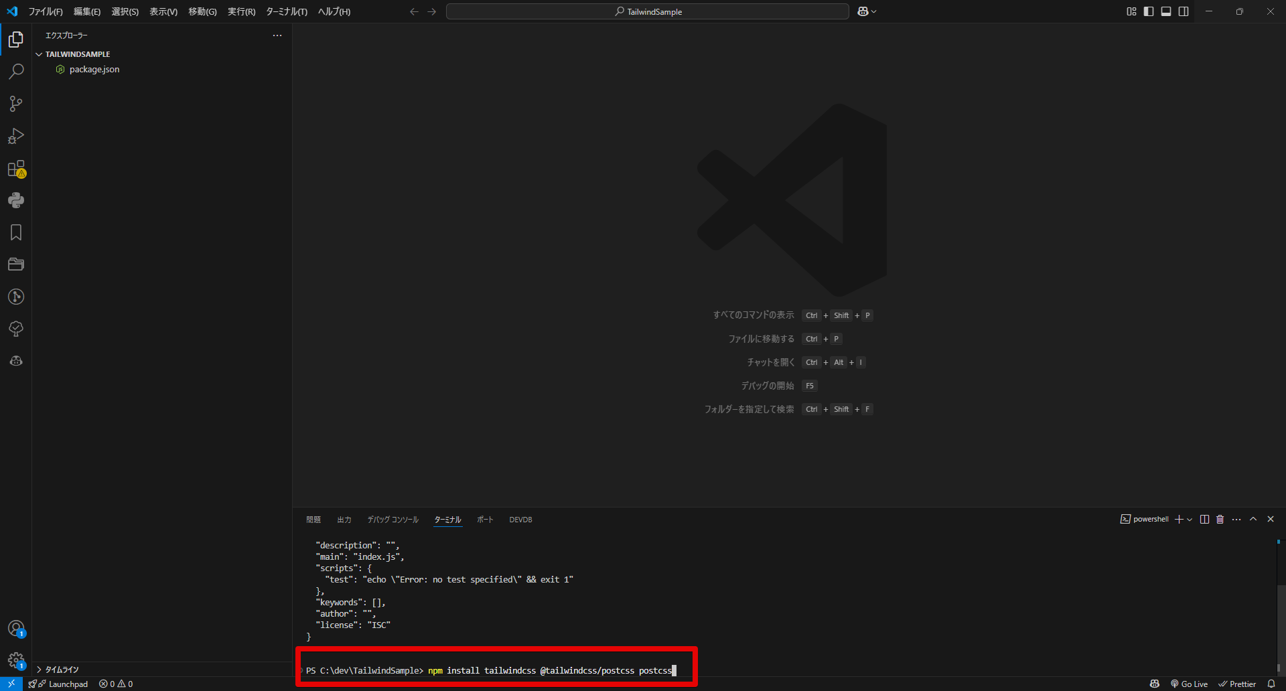Open the 実行(R) menu
This screenshot has width=1286, height=691.
point(242,11)
